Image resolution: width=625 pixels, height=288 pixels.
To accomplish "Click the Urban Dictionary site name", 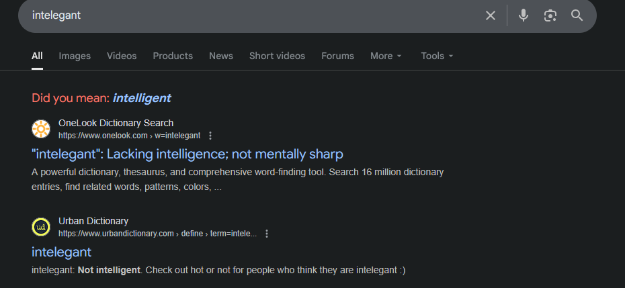I will [x=93, y=221].
